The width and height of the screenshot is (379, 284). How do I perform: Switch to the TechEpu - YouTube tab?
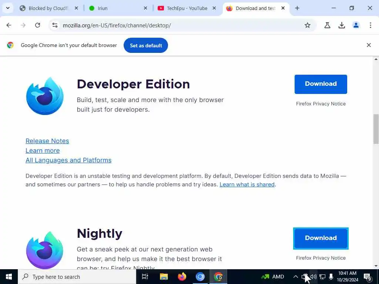(187, 8)
